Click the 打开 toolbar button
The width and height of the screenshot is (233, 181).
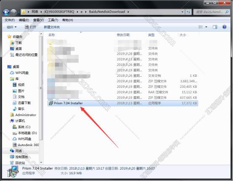(30, 27)
